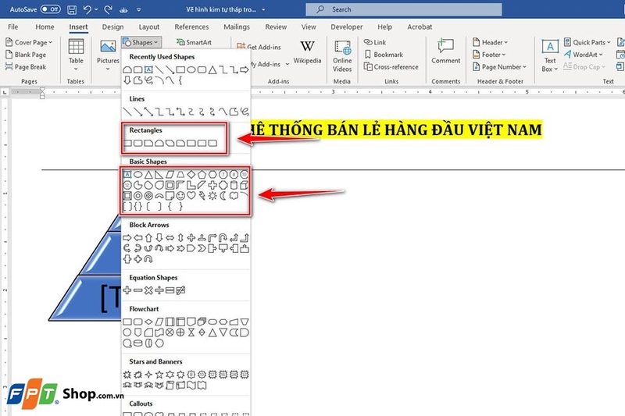Click the Bookmark button
The height and width of the screenshot is (416, 625).
[384, 55]
